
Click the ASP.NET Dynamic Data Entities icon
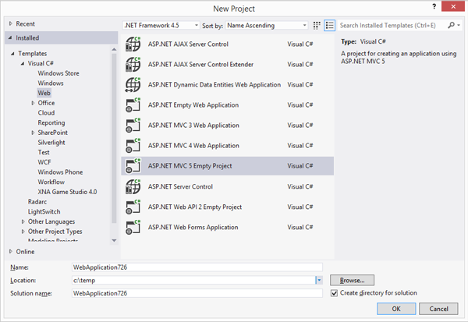133,85
